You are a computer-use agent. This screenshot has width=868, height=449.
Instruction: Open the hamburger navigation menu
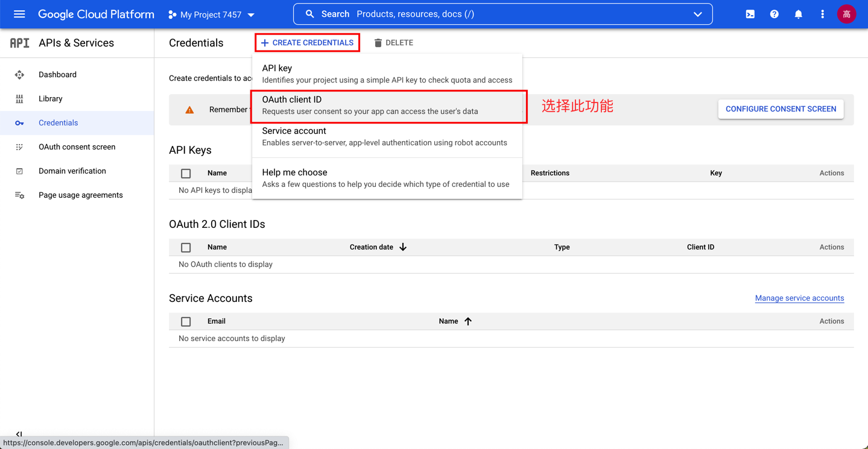tap(19, 14)
